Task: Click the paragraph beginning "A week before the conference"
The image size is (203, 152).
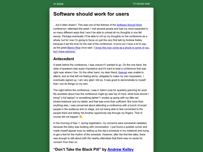Action: [100, 74]
